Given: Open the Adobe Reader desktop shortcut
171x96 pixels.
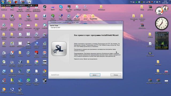Looking at the screenshot, I should point(36,54).
